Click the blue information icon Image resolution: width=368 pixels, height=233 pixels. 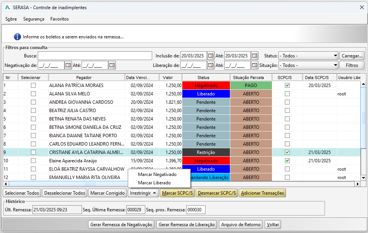[x=17, y=37]
